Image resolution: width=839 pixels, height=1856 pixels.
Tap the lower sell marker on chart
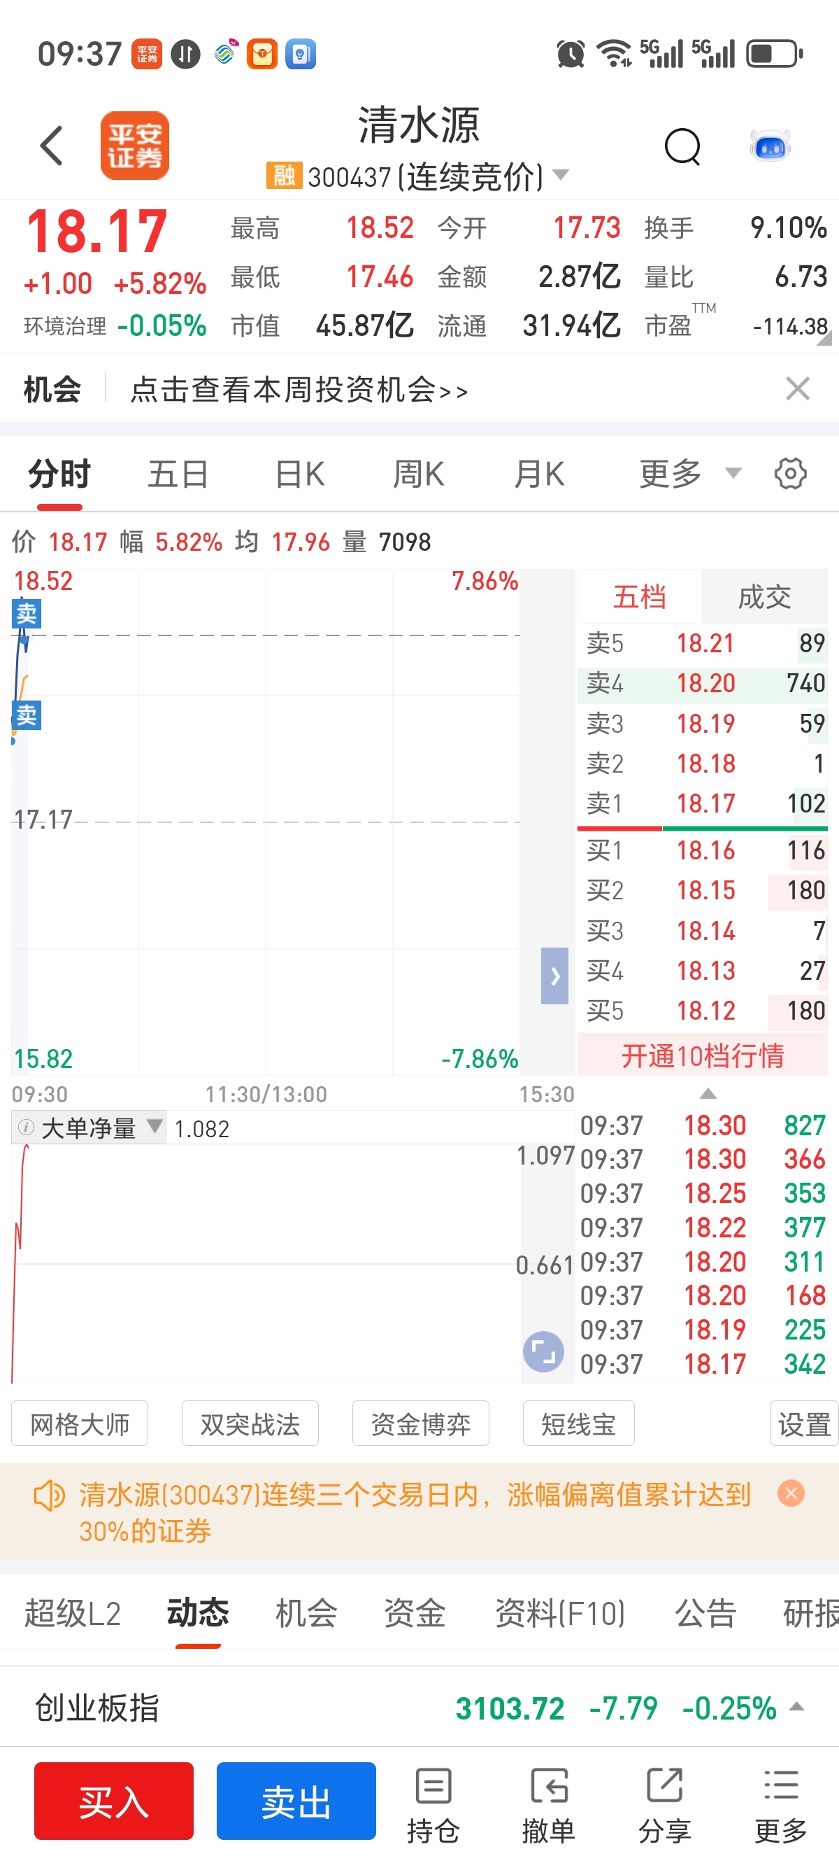(x=27, y=715)
